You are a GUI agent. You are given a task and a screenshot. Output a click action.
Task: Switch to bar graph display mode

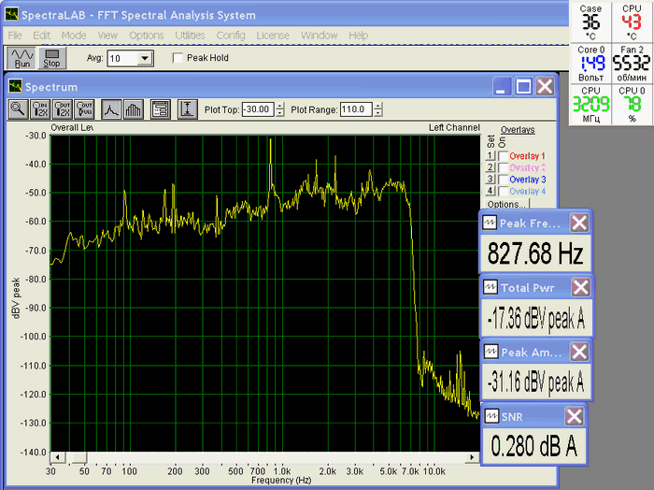134,108
